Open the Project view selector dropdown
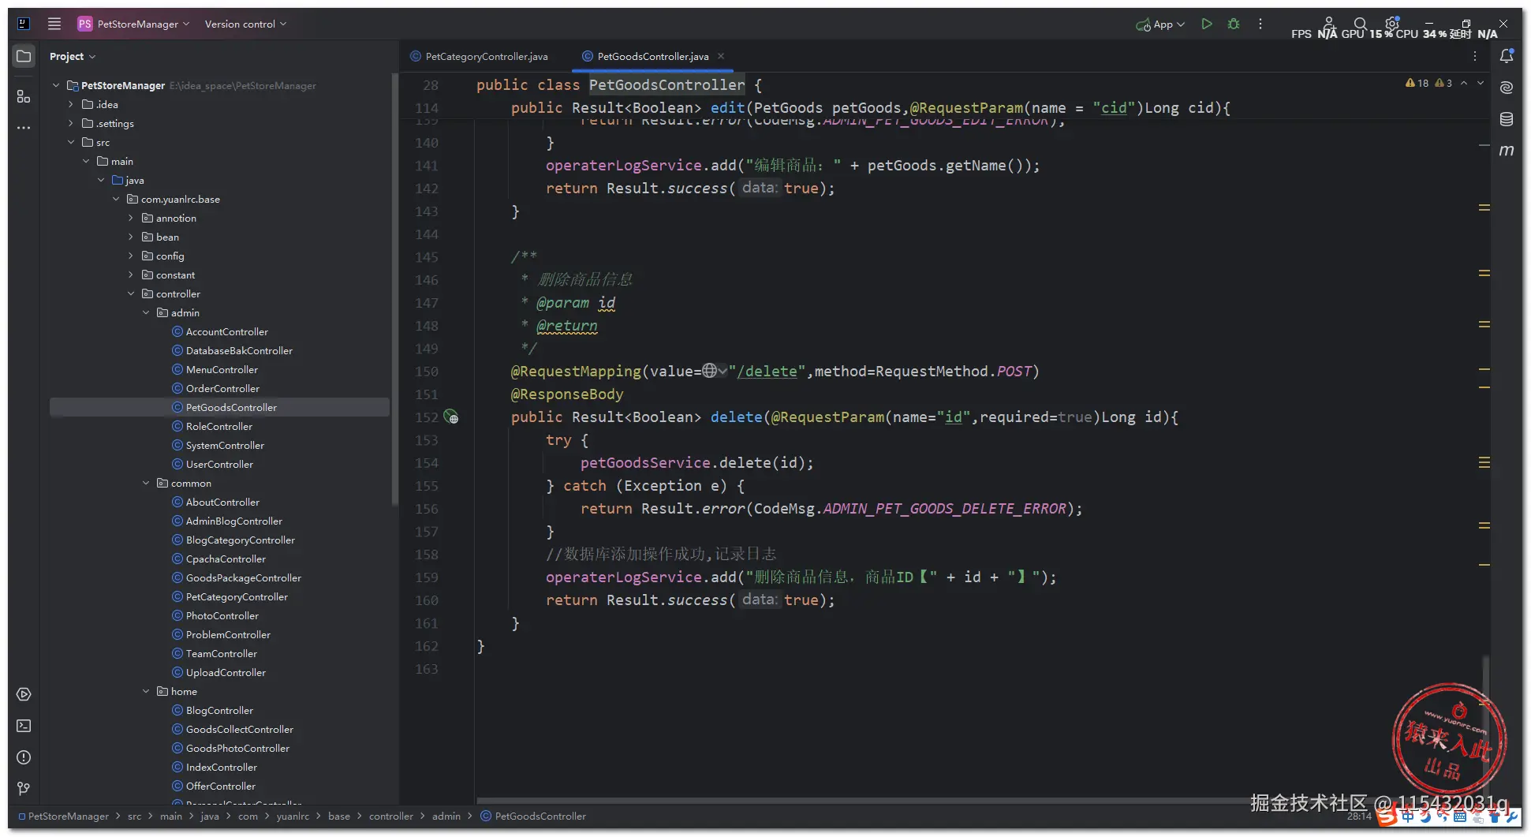Viewport: 1531px width, 837px height. [72, 56]
